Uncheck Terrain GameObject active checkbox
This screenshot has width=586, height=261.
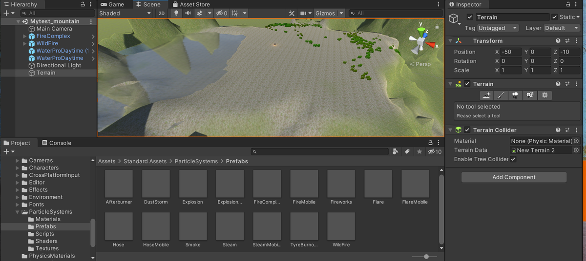click(470, 17)
